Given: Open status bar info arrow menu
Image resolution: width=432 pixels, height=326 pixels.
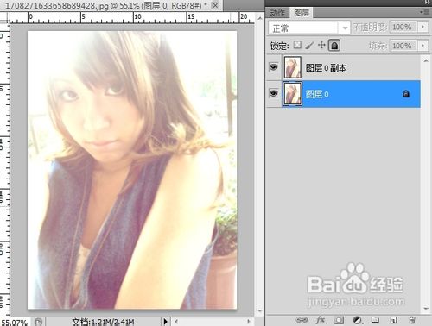Looking at the screenshot, I should [x=165, y=321].
